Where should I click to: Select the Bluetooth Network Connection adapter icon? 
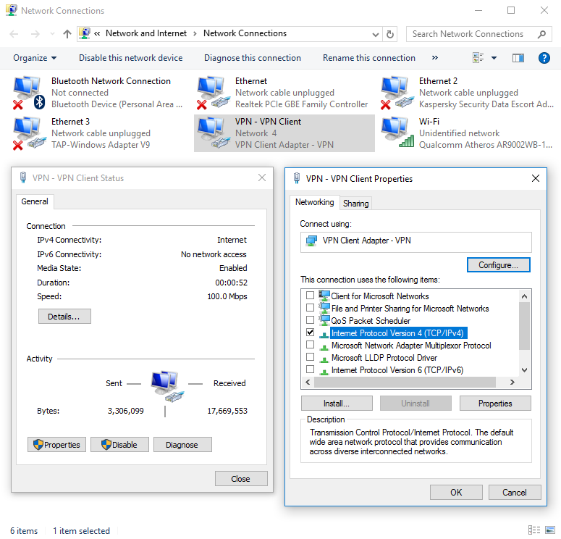[29, 93]
